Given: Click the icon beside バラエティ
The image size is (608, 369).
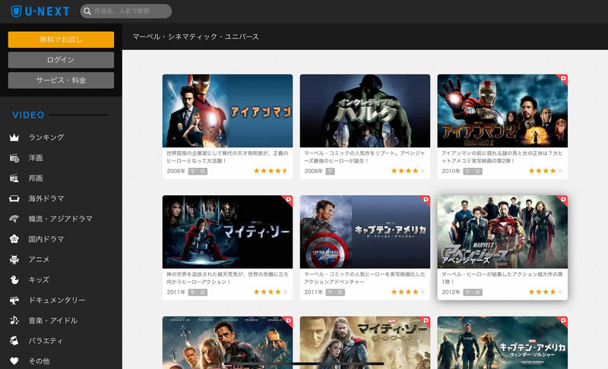Looking at the screenshot, I should tap(14, 341).
